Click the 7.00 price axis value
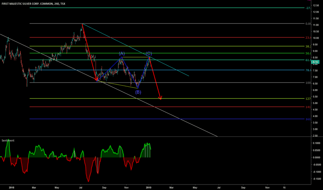The width and height of the screenshot is (323, 190). point(316,77)
